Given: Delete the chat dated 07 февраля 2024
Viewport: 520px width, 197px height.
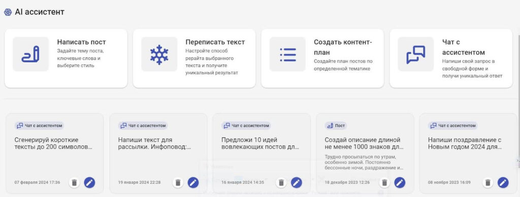Looking at the screenshot, I should 75,182.
